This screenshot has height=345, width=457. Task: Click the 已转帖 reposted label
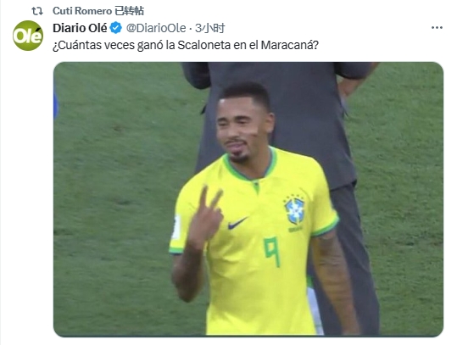[129, 11]
